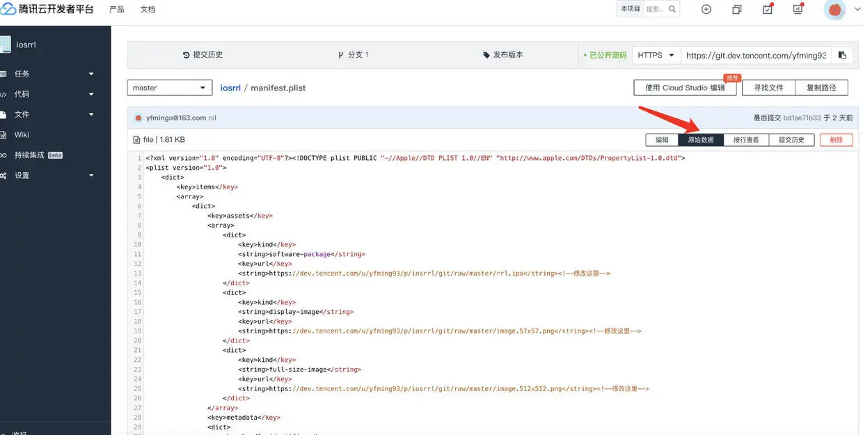863x435 pixels.
Task: Switch to the 发布版本 tab
Action: pyautogui.click(x=502, y=55)
